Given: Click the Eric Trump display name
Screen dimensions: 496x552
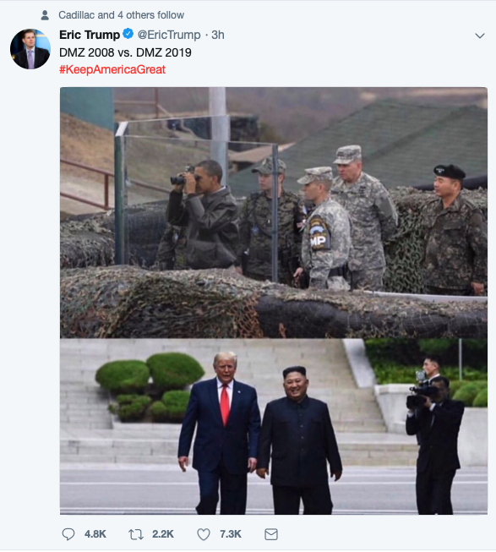Looking at the screenshot, I should tap(90, 35).
